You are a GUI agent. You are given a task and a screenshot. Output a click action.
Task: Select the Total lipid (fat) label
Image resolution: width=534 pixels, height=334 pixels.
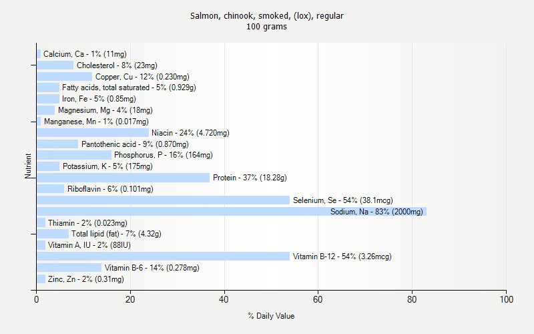116,234
